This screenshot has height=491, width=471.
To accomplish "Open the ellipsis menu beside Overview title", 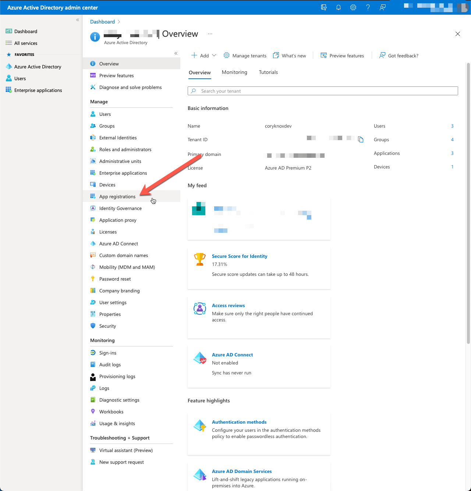I will pyautogui.click(x=210, y=34).
